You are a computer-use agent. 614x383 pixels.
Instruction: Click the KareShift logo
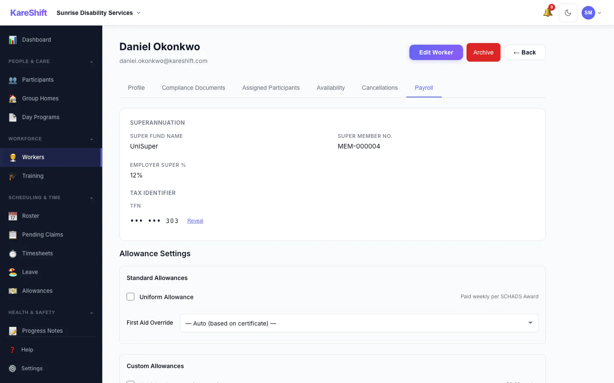pyautogui.click(x=29, y=13)
